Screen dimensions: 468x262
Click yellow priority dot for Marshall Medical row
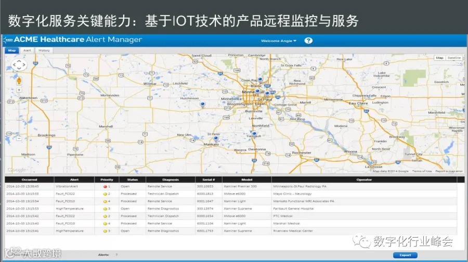click(105, 224)
